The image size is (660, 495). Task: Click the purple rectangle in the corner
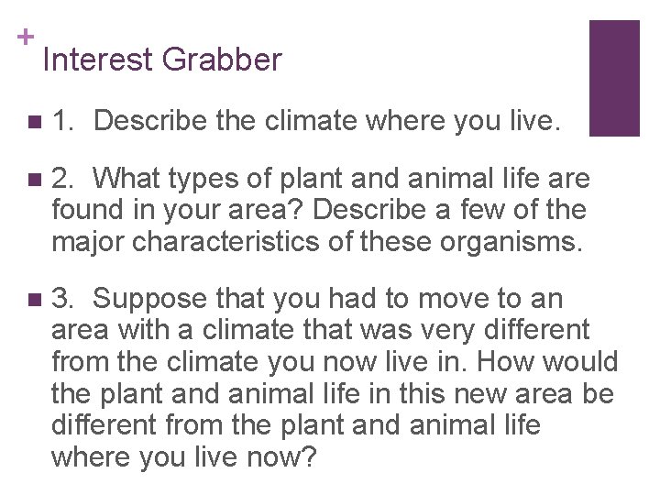(x=613, y=78)
